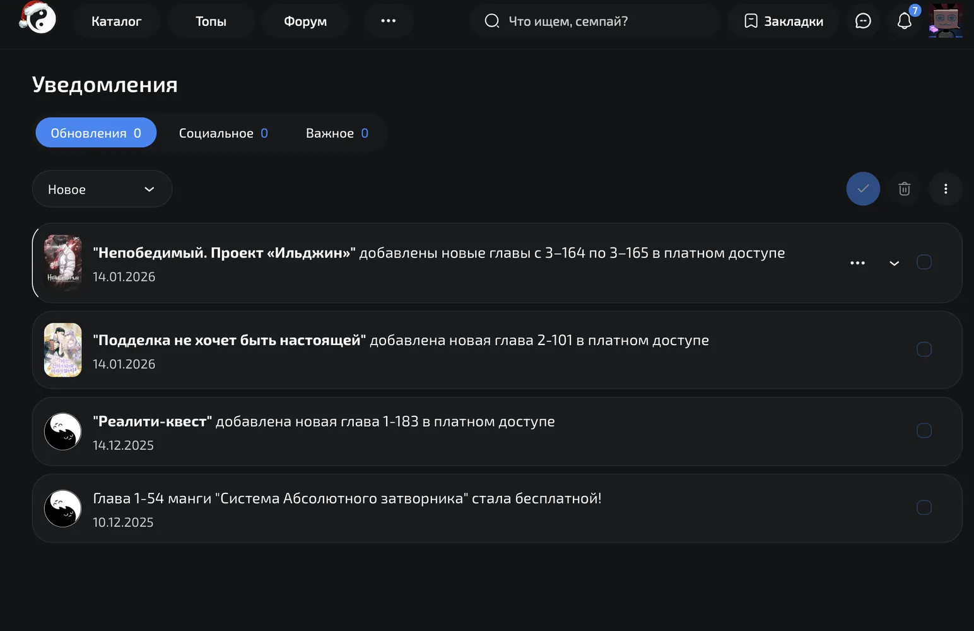Image resolution: width=974 pixels, height=631 pixels.
Task: Open the user profile avatar
Action: [945, 20]
